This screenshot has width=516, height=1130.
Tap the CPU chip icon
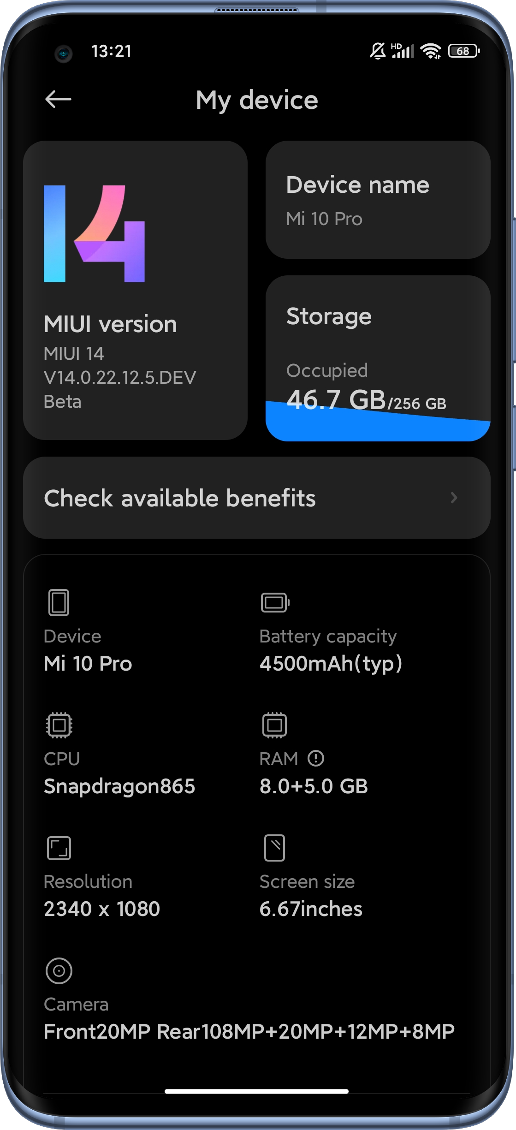(x=59, y=725)
